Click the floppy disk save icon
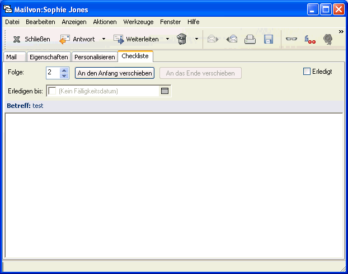Viewport: 348px width, 274px height. [269, 39]
